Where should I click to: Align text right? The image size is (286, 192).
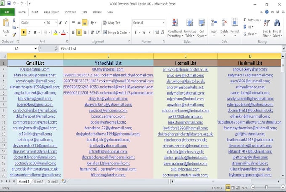85,32
